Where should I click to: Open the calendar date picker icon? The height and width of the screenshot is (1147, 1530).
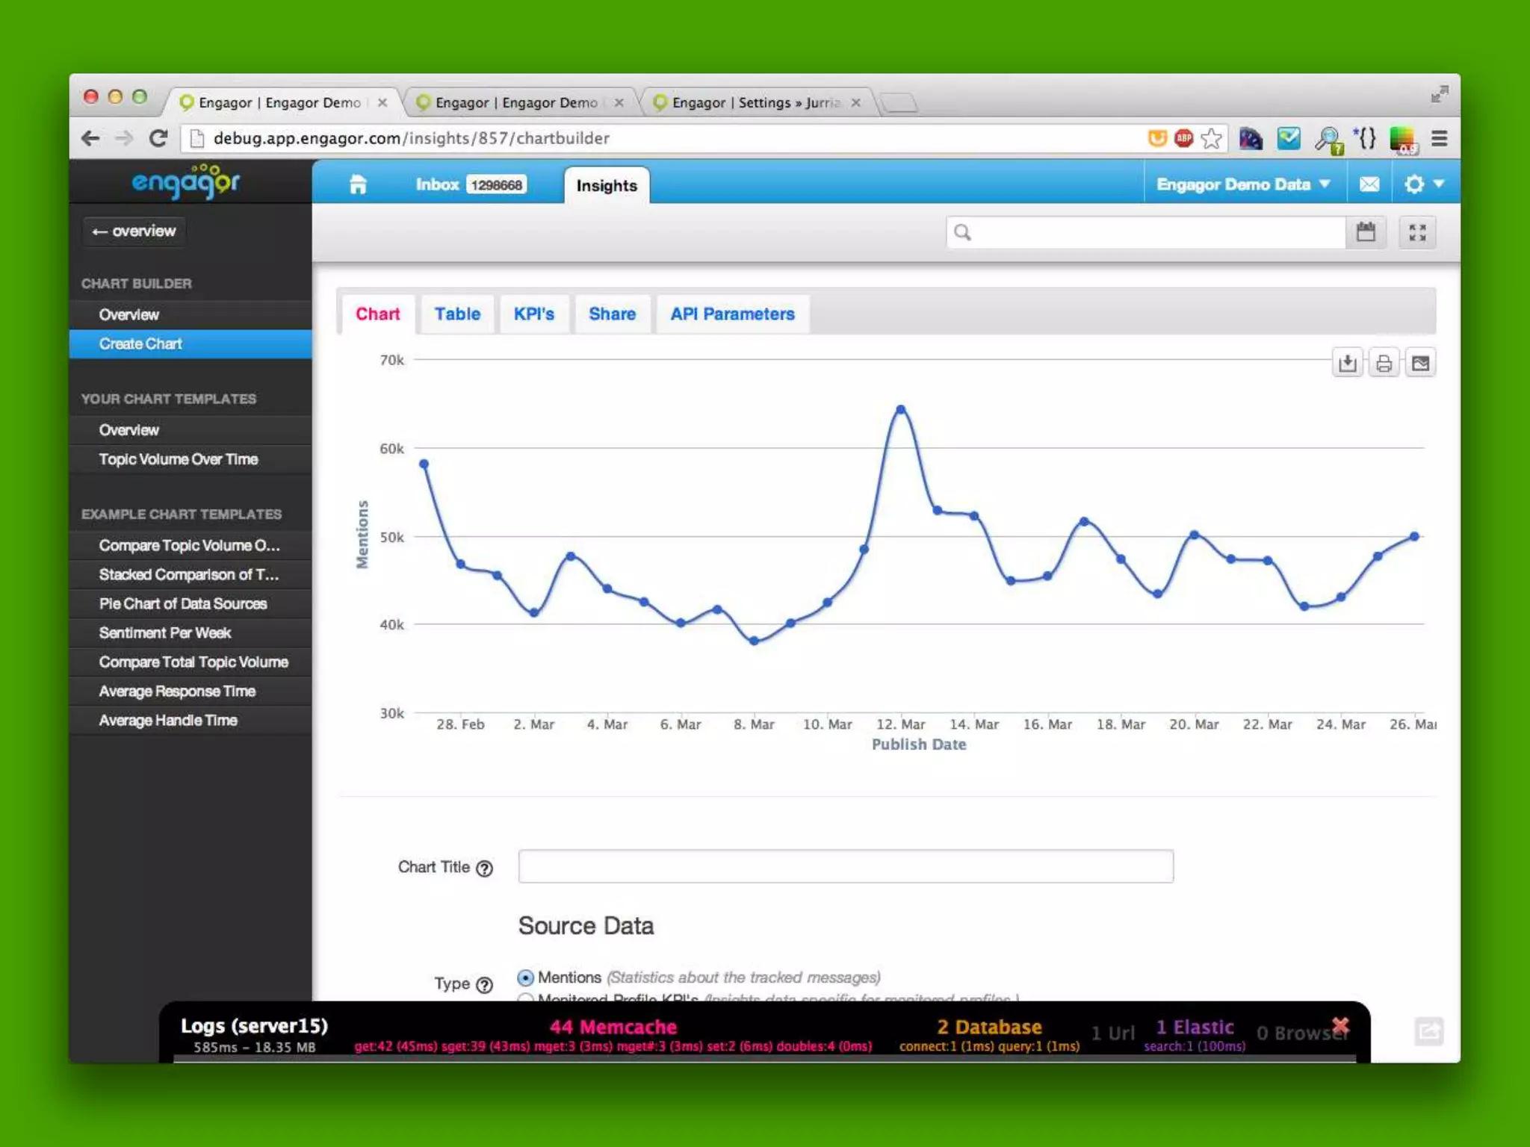1366,232
